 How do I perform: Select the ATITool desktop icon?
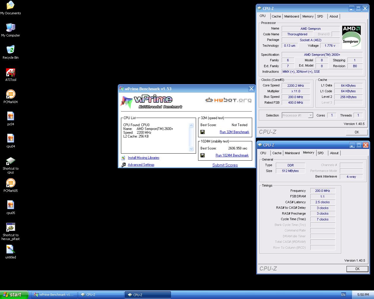(x=11, y=72)
